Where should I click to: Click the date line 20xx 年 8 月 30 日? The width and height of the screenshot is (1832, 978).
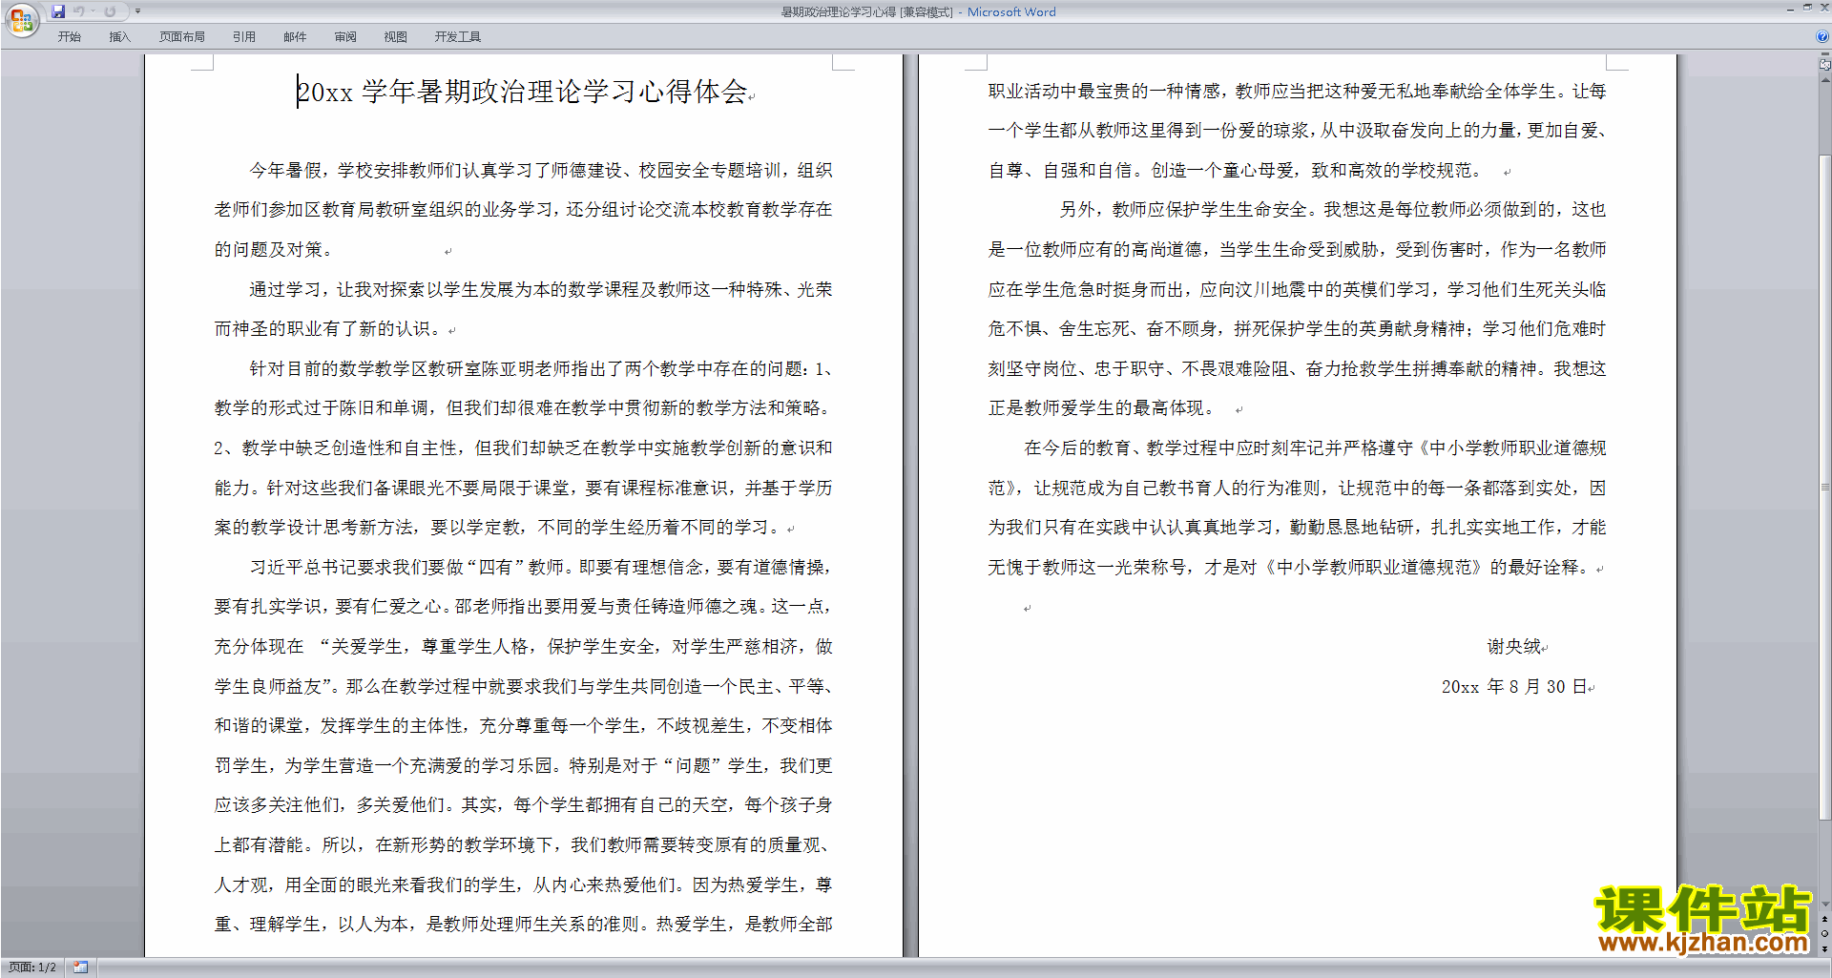click(1514, 687)
